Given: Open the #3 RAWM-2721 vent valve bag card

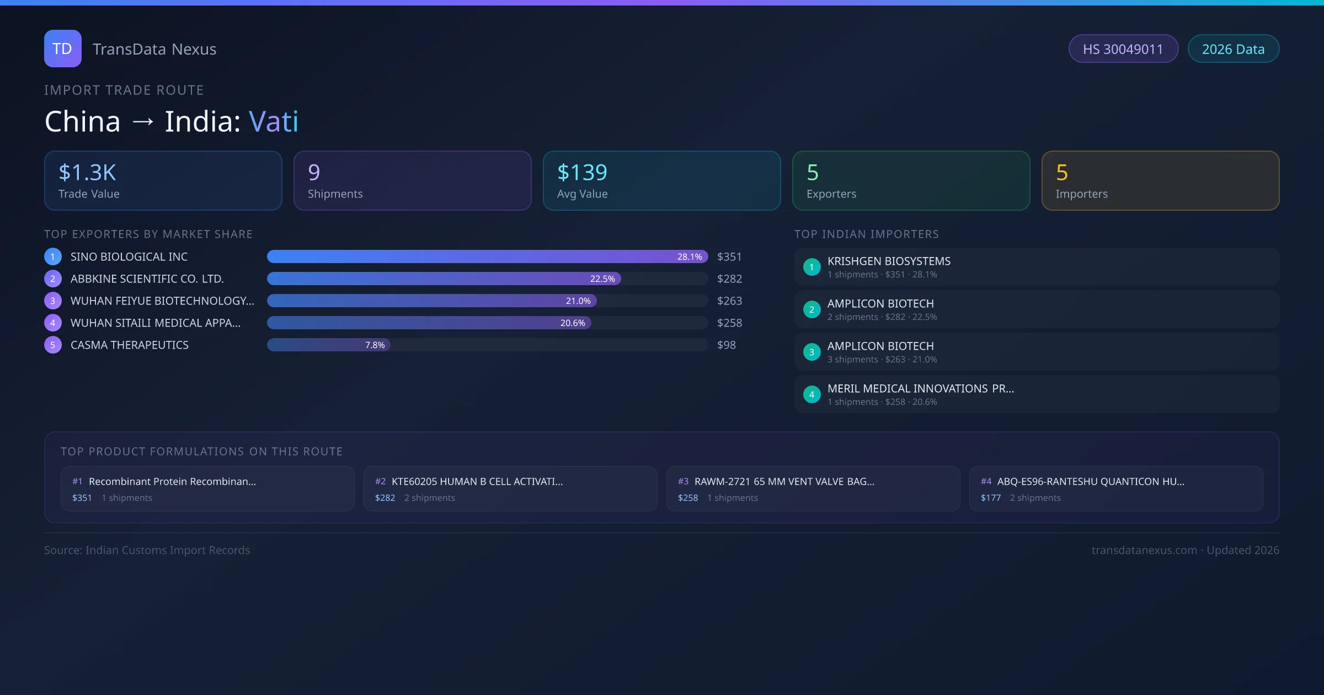Looking at the screenshot, I should pyautogui.click(x=813, y=489).
